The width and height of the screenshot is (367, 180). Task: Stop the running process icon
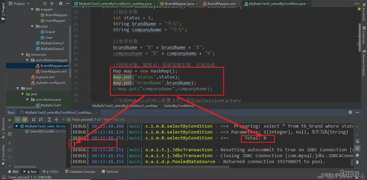pos(10,143)
